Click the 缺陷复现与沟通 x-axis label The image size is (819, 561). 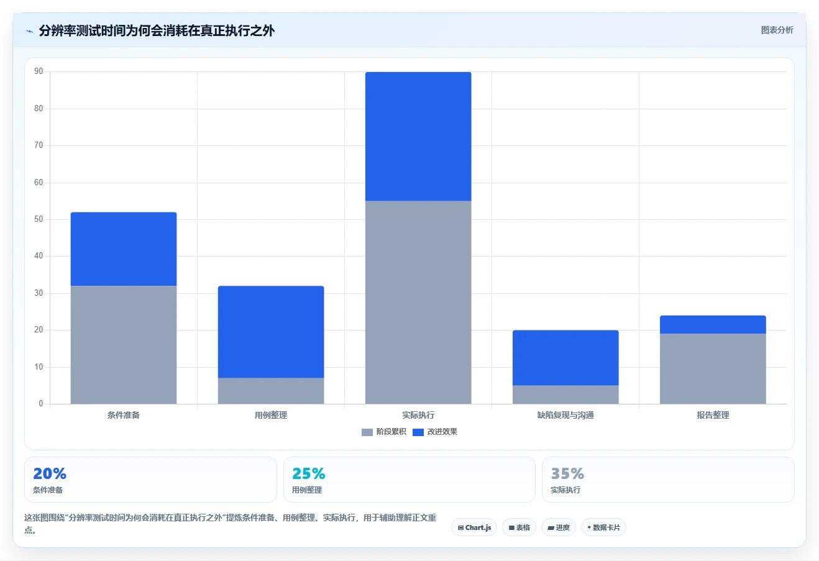[x=565, y=415]
